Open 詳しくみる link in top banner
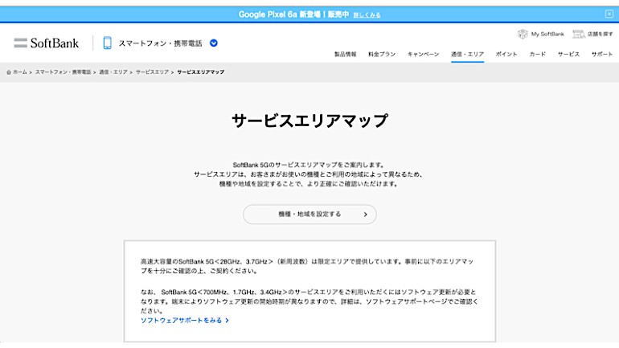Viewport: 619px width, 348px height. click(x=367, y=14)
